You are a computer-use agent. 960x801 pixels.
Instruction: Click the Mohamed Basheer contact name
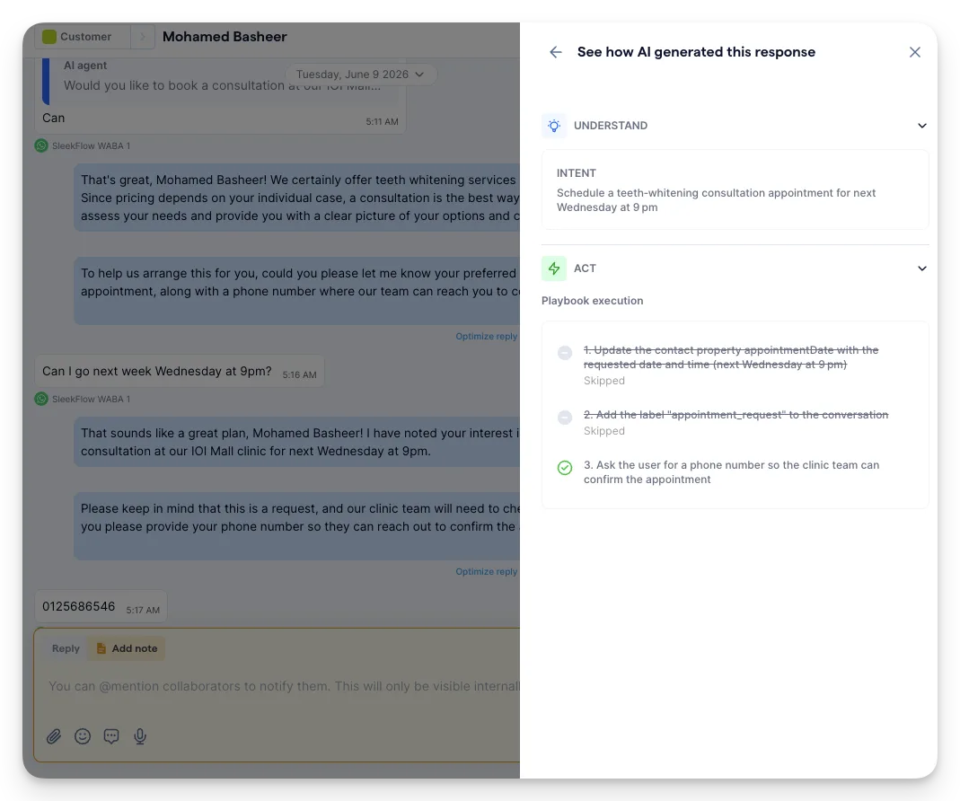225,37
